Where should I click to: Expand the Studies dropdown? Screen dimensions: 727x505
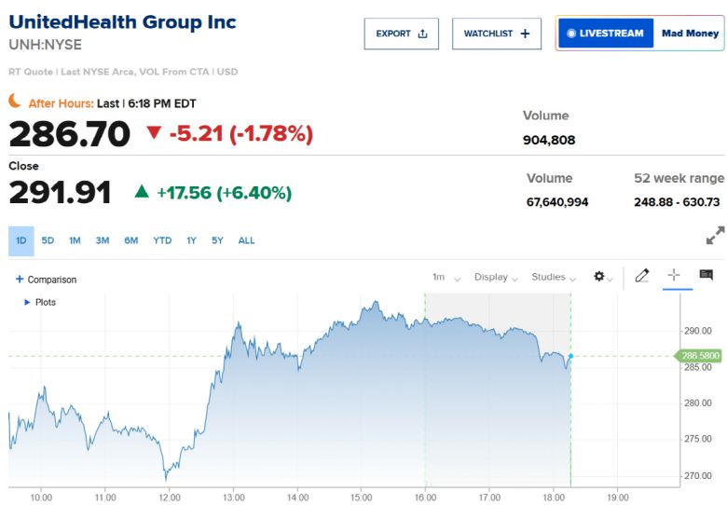pyautogui.click(x=553, y=277)
